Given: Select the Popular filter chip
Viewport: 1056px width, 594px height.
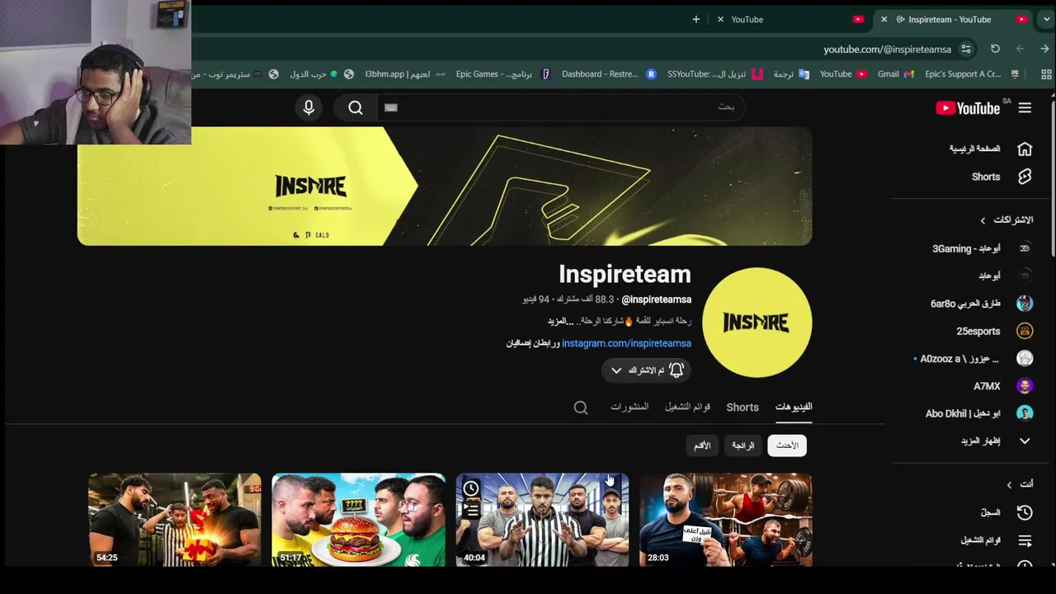Looking at the screenshot, I should 743,445.
